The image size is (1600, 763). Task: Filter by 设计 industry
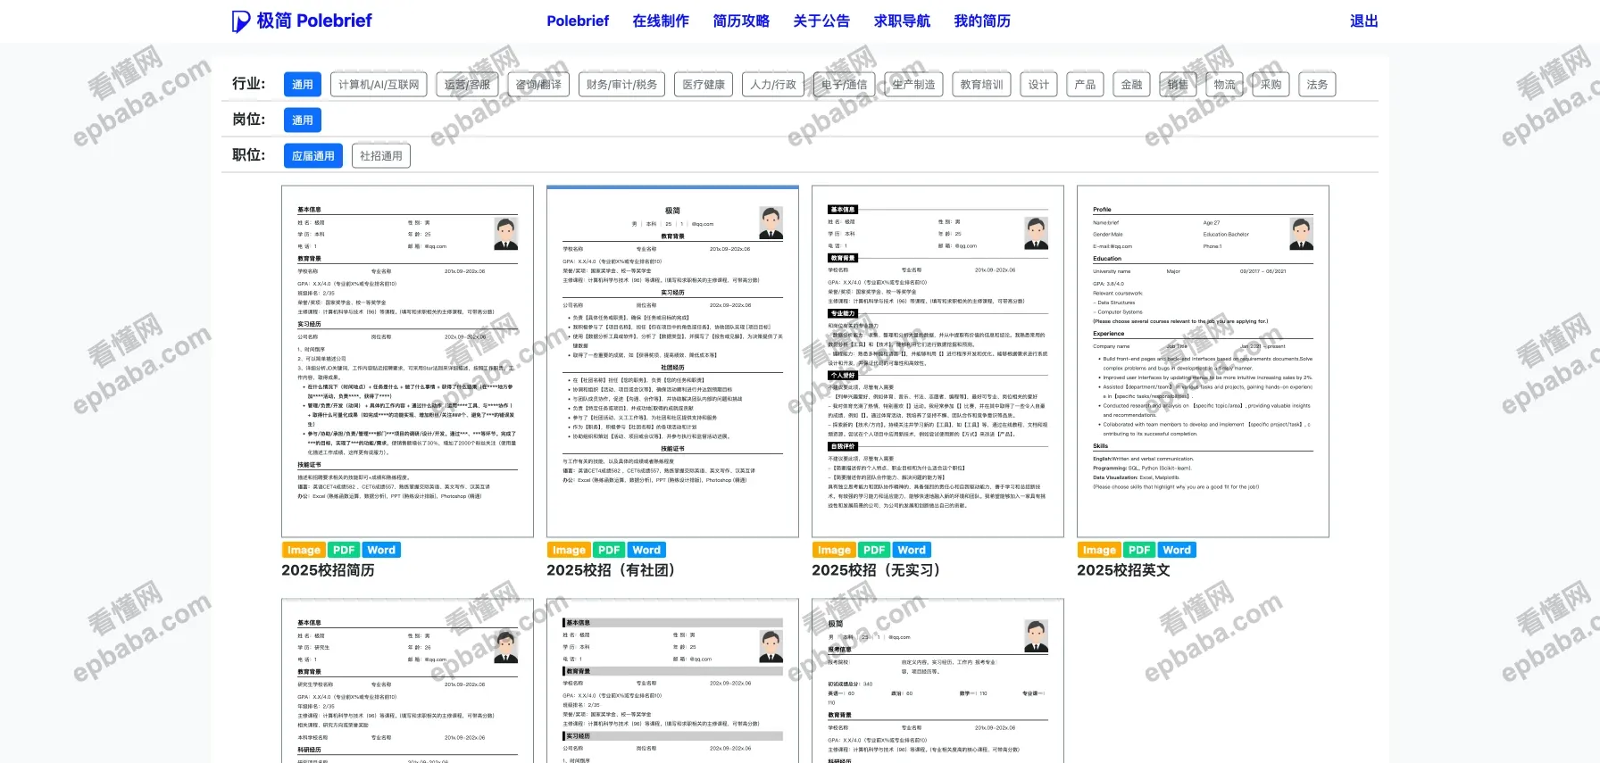(x=1038, y=84)
